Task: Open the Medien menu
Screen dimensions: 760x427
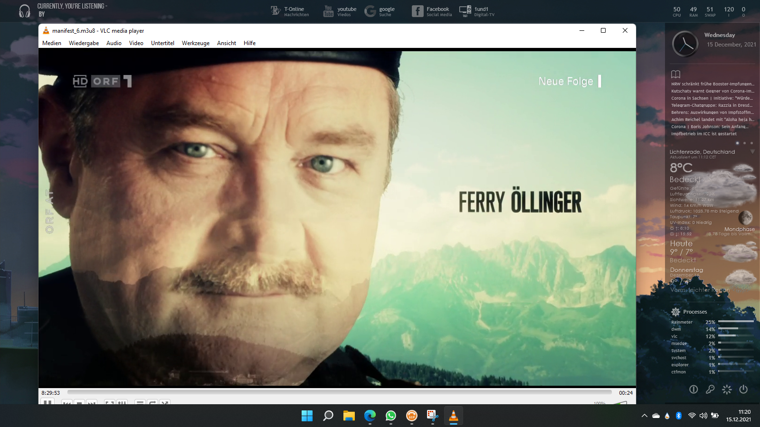Action: pos(52,43)
